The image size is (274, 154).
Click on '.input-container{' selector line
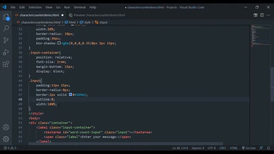45,53
